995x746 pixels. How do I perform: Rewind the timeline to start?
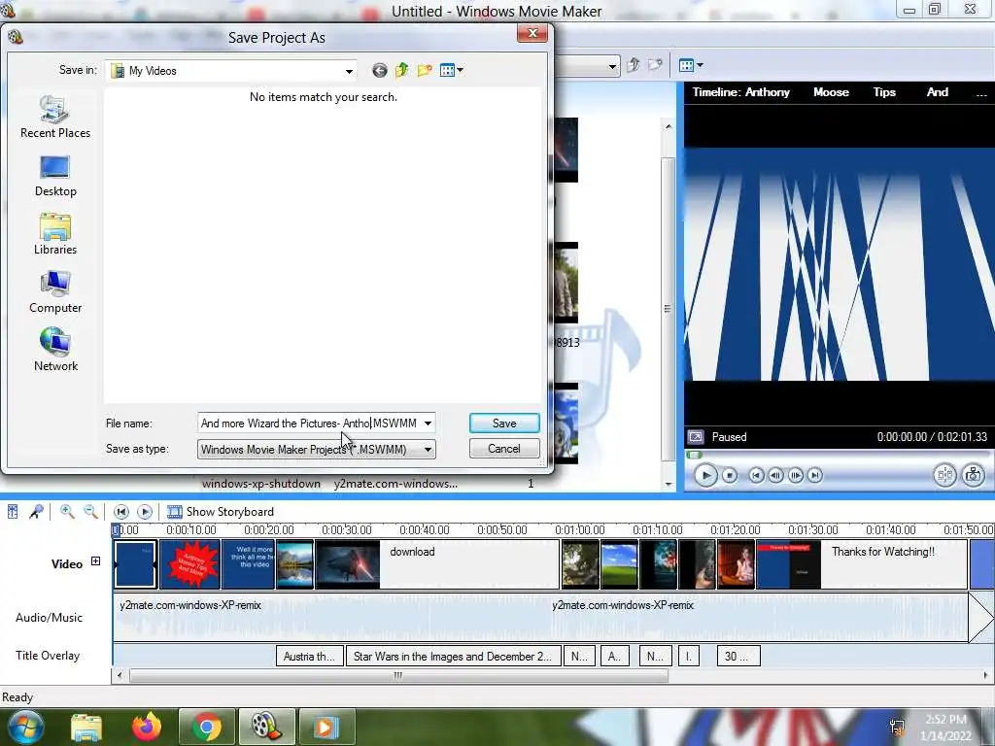pos(120,511)
